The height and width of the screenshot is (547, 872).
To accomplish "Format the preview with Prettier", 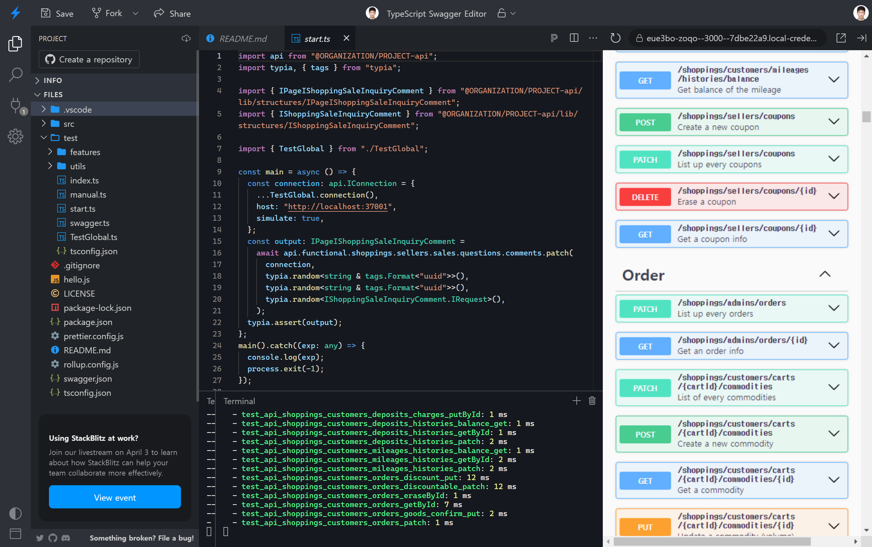I will click(x=554, y=38).
